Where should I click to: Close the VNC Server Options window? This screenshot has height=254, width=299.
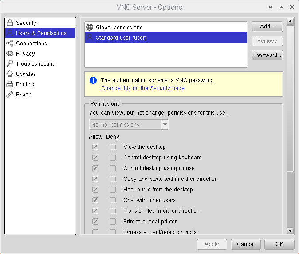(x=292, y=7)
